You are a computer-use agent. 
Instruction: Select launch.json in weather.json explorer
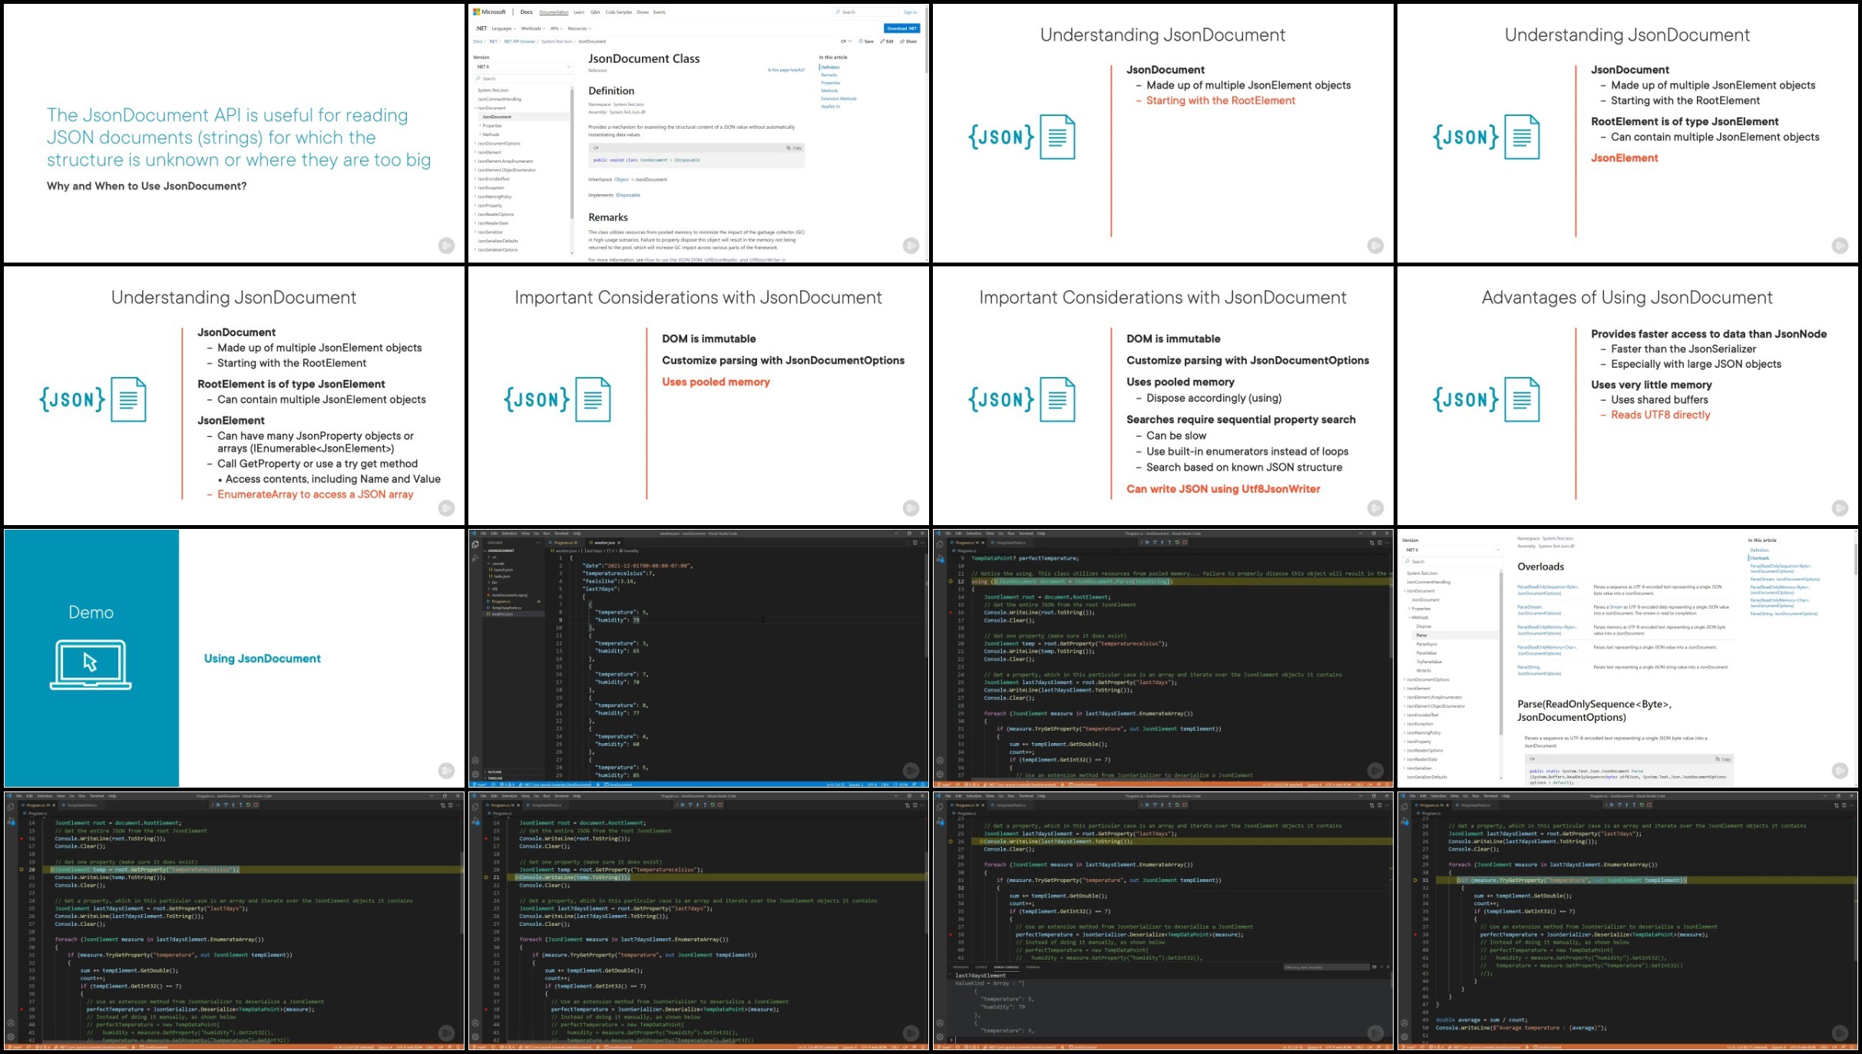point(503,570)
